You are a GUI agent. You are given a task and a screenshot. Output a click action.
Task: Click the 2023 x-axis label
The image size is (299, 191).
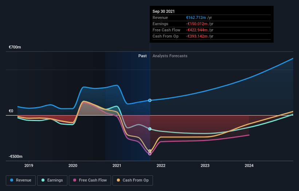pos(205,165)
